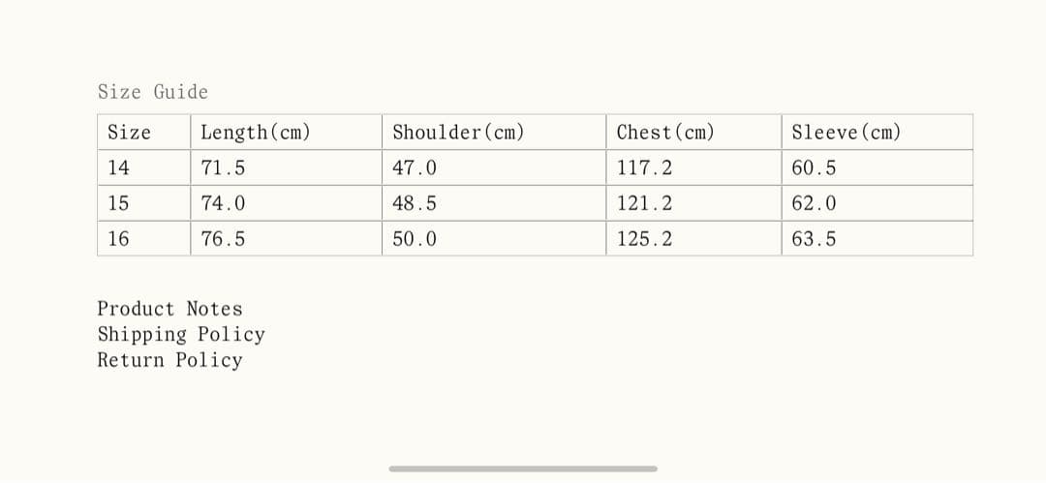Tap the home indicator bar at bottom
1046x483 pixels.
[523, 468]
